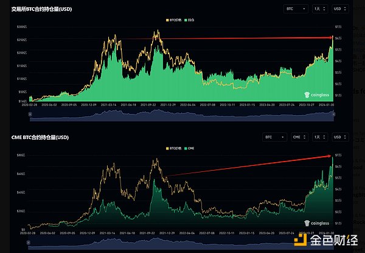Click the coinglass logo on top chart
365x253 pixels.
(x=316, y=94)
